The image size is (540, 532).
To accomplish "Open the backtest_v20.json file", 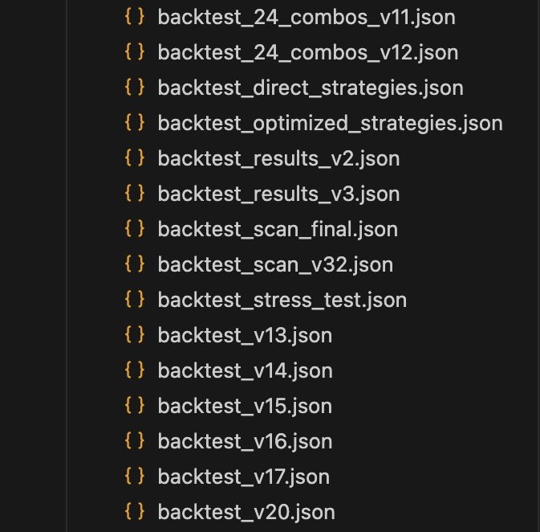I will 246,512.
